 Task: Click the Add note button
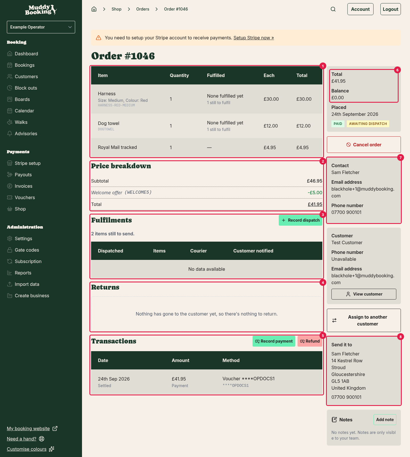385,420
